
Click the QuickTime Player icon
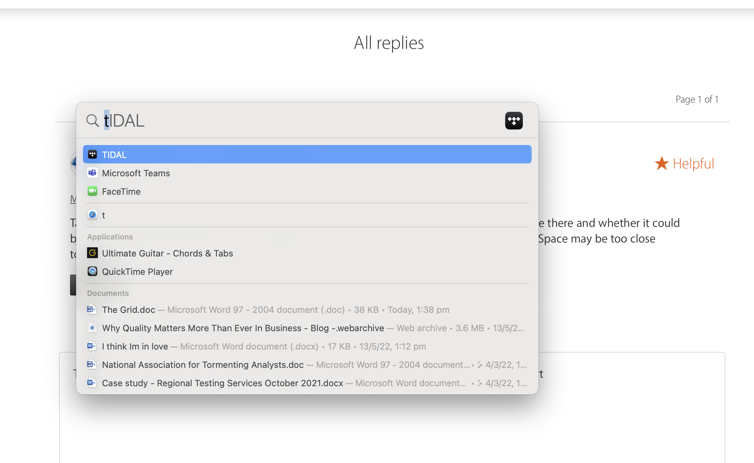tap(92, 271)
